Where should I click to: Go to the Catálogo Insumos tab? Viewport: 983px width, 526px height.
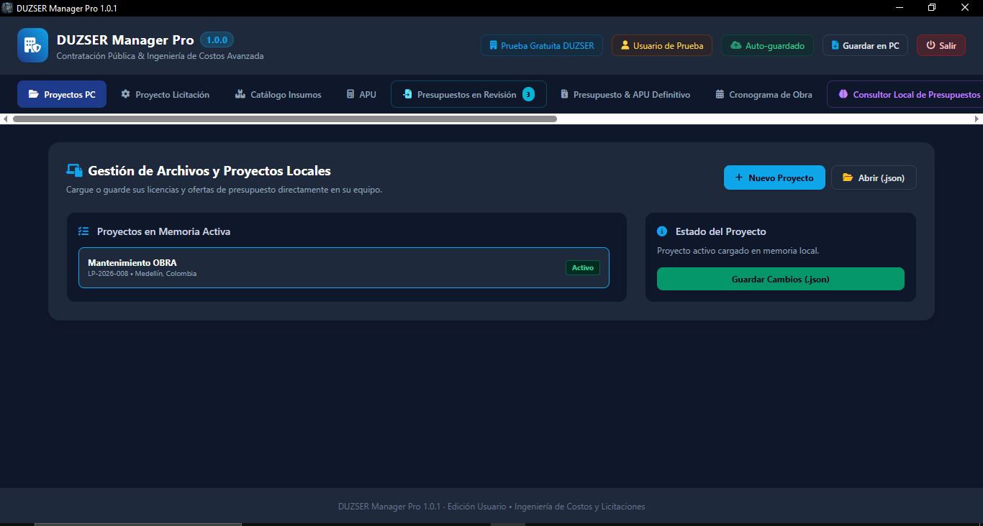[x=278, y=94]
